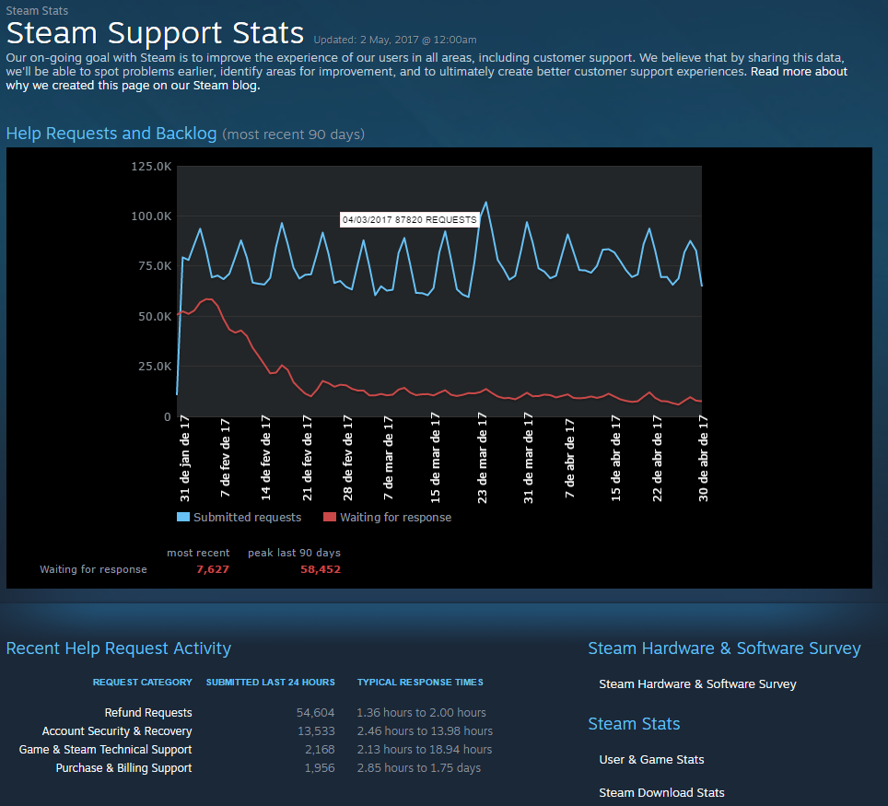Viewport: 888px width, 806px height.
Task: Click the '15 de mar de 17' axis label
Action: coord(435,458)
